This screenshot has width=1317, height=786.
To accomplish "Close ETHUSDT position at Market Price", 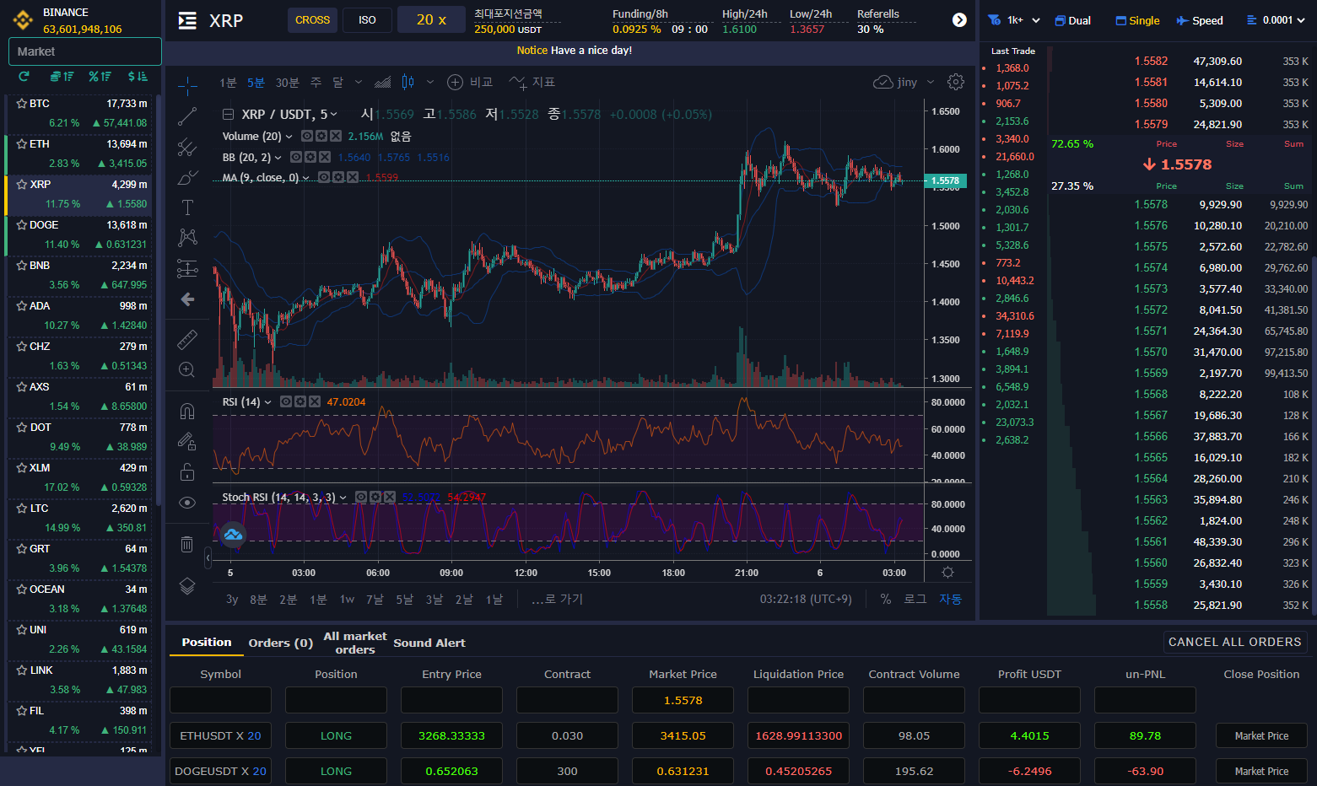I will 1260,735.
